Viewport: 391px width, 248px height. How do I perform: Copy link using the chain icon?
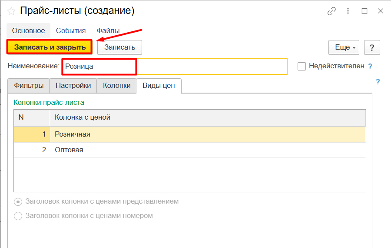(332, 11)
